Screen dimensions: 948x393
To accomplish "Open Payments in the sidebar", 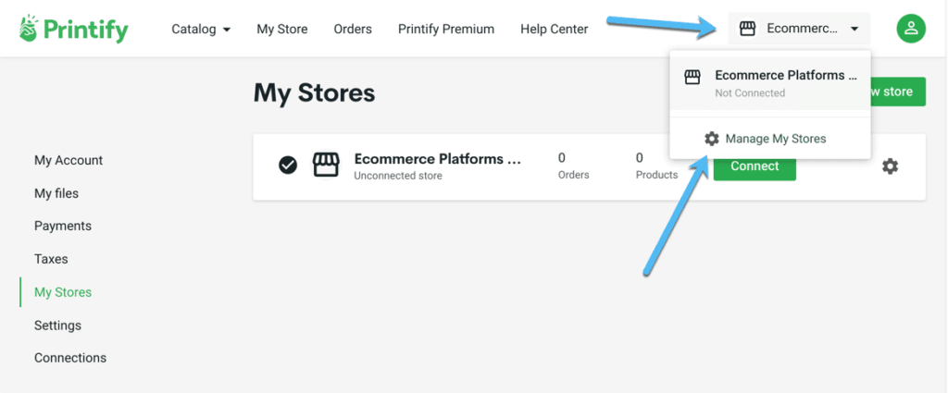I will tap(63, 226).
